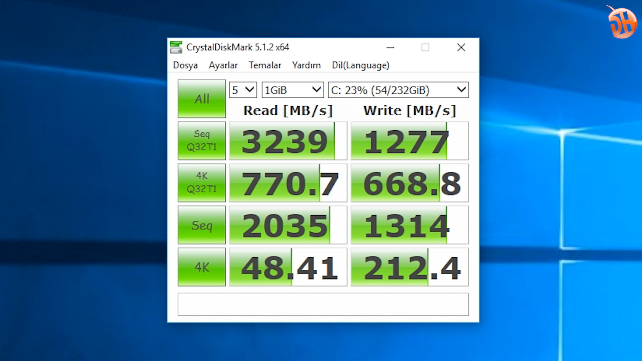
Task: Open the Yardım menu
Action: click(306, 65)
